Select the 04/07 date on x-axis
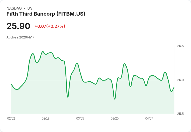 click(x=149, y=118)
